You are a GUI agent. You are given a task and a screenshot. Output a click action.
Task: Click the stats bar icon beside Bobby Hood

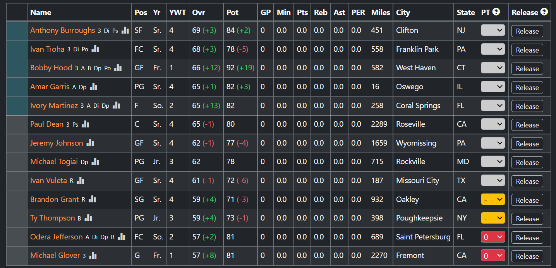(118, 68)
